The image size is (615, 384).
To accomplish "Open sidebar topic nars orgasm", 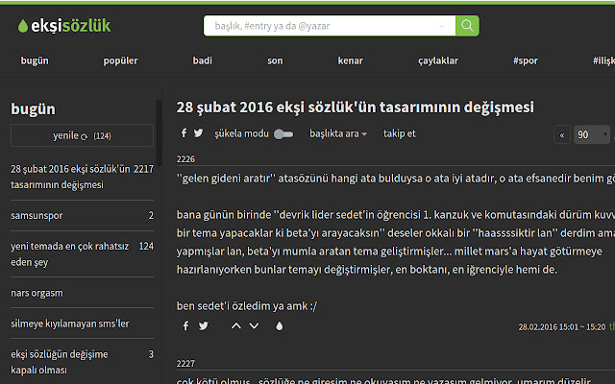I will point(37,293).
